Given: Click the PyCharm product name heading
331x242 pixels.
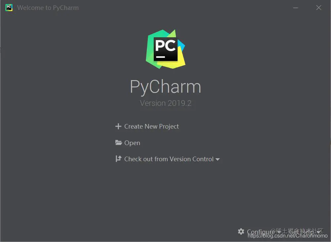Looking at the screenshot, I should click(x=165, y=87).
